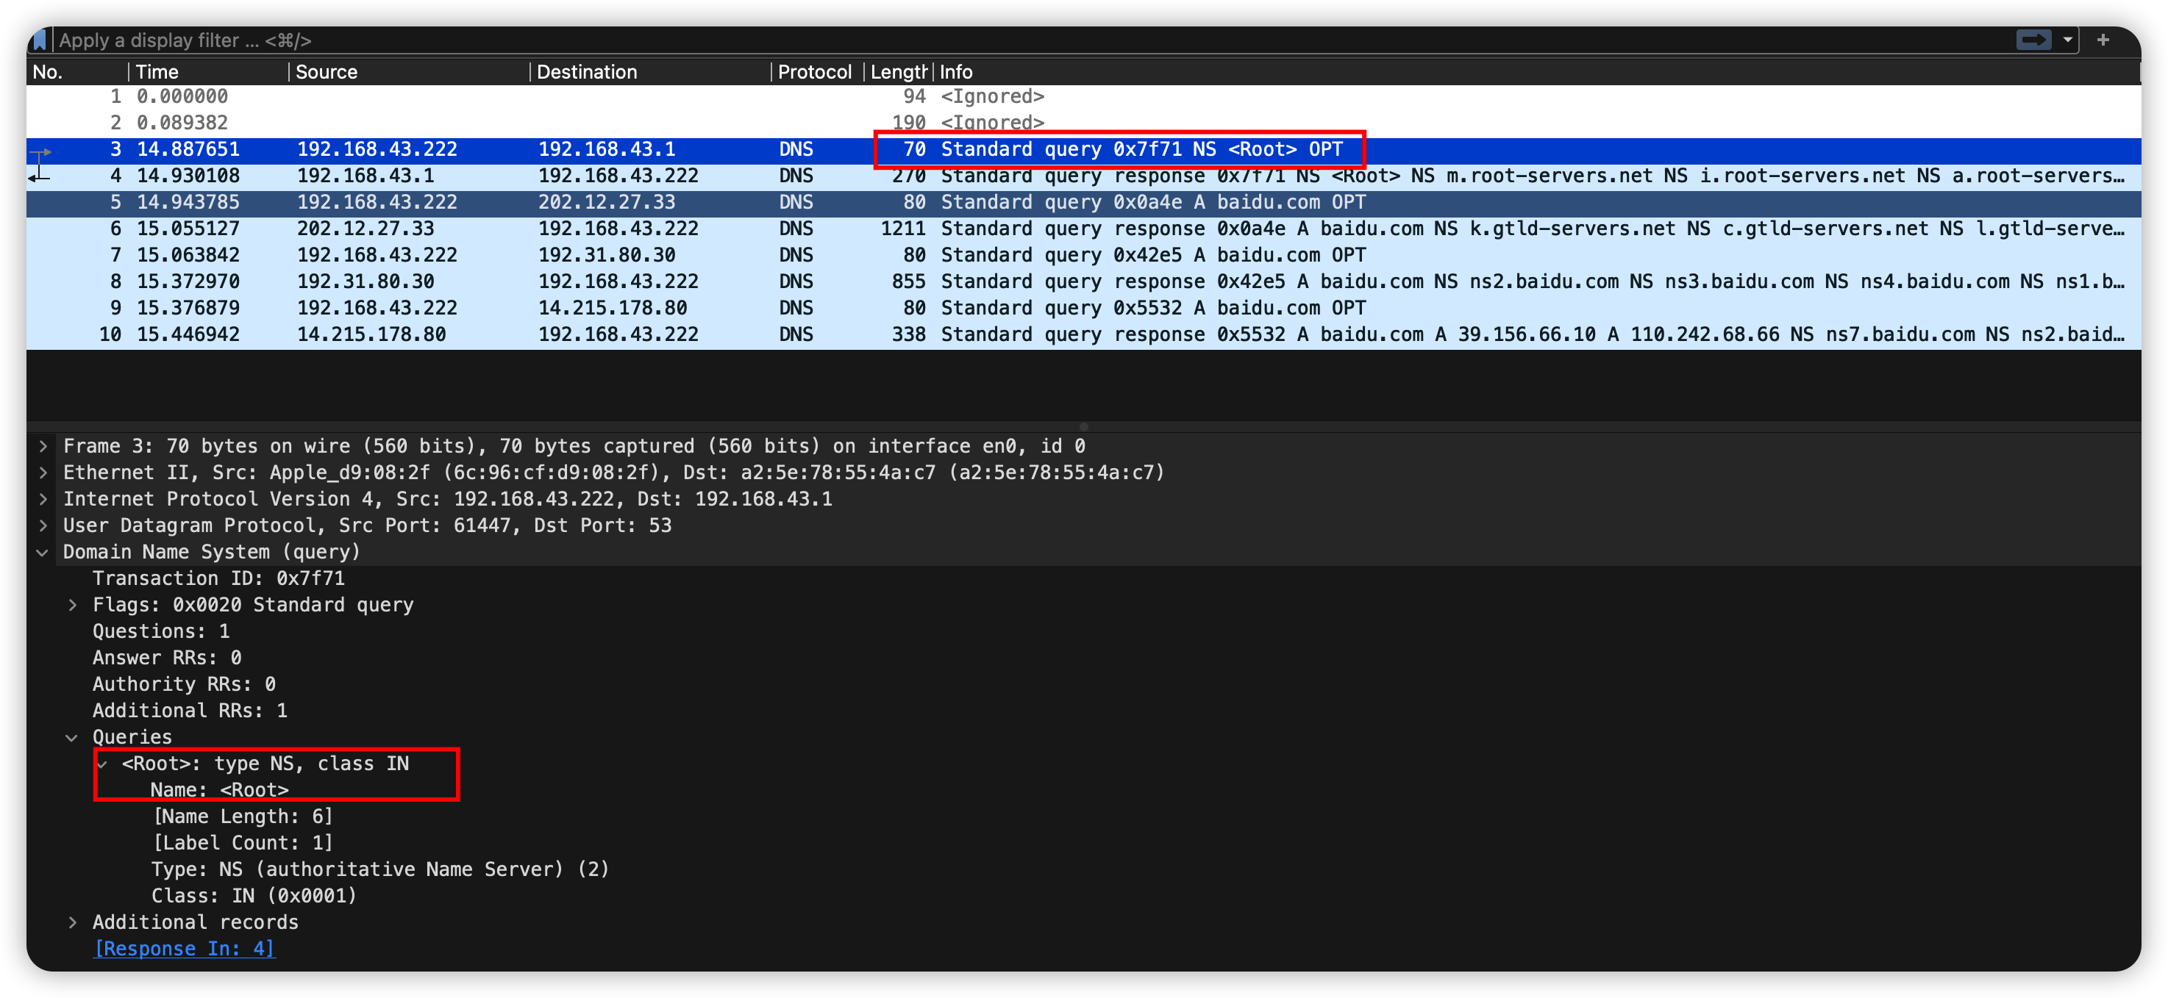Collapse the Queries tree node

[x=72, y=737]
